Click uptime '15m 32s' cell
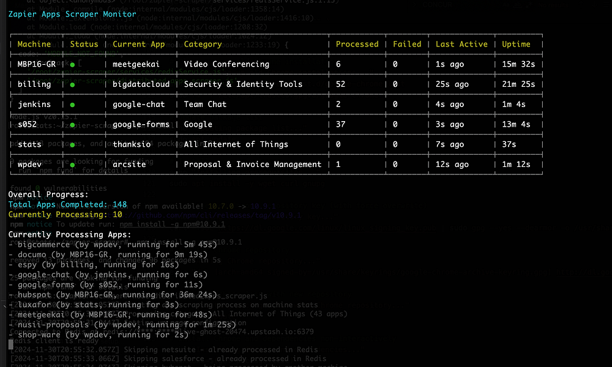 click(518, 64)
